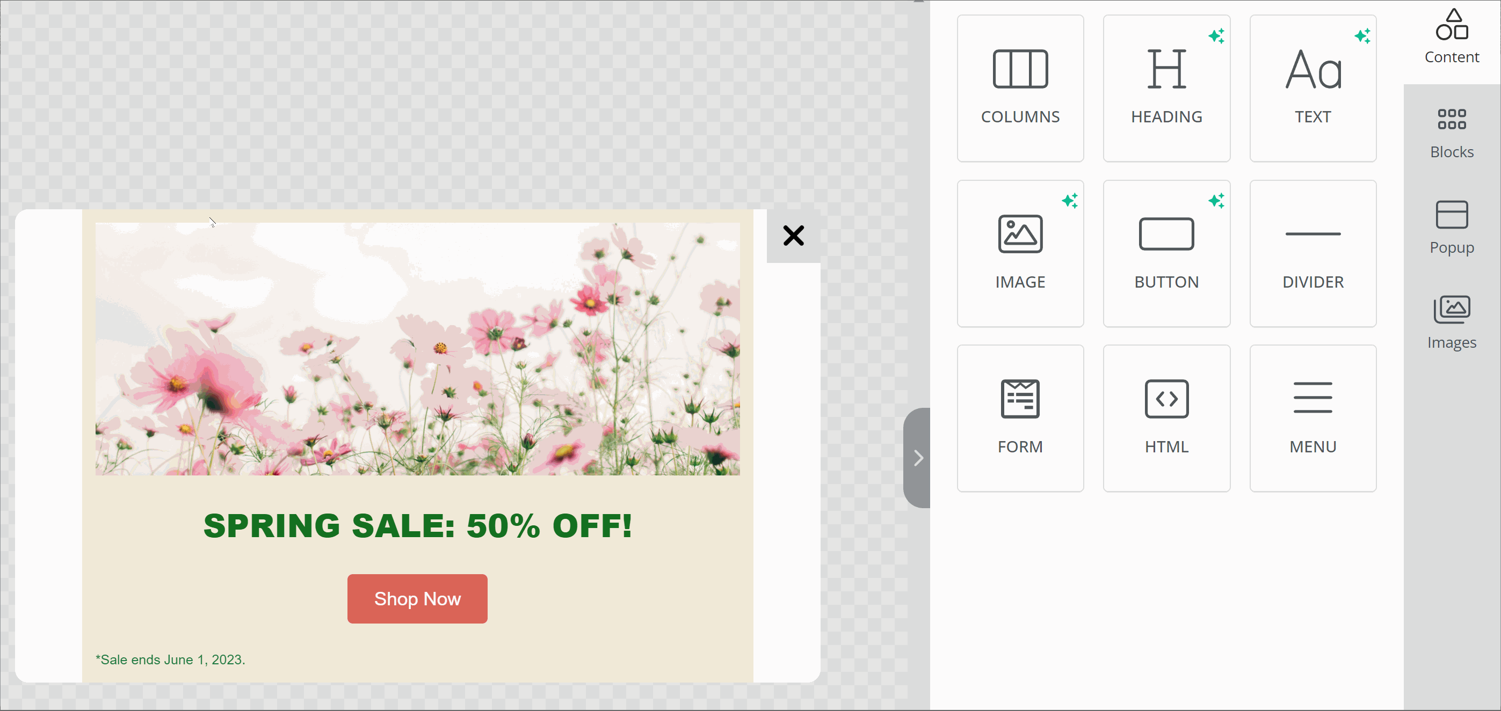1501x711 pixels.
Task: Switch to the Blocks tab
Action: click(x=1451, y=133)
